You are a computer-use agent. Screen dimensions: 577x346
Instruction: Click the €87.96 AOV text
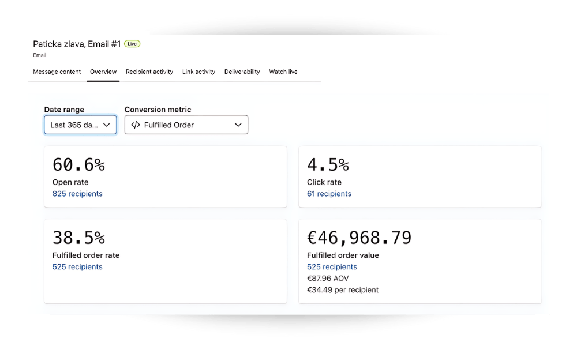tap(328, 279)
